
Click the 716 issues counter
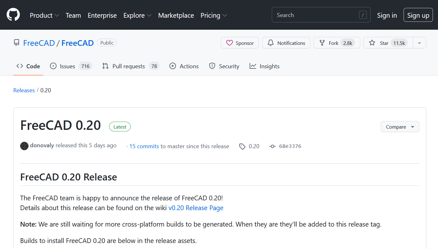(85, 66)
